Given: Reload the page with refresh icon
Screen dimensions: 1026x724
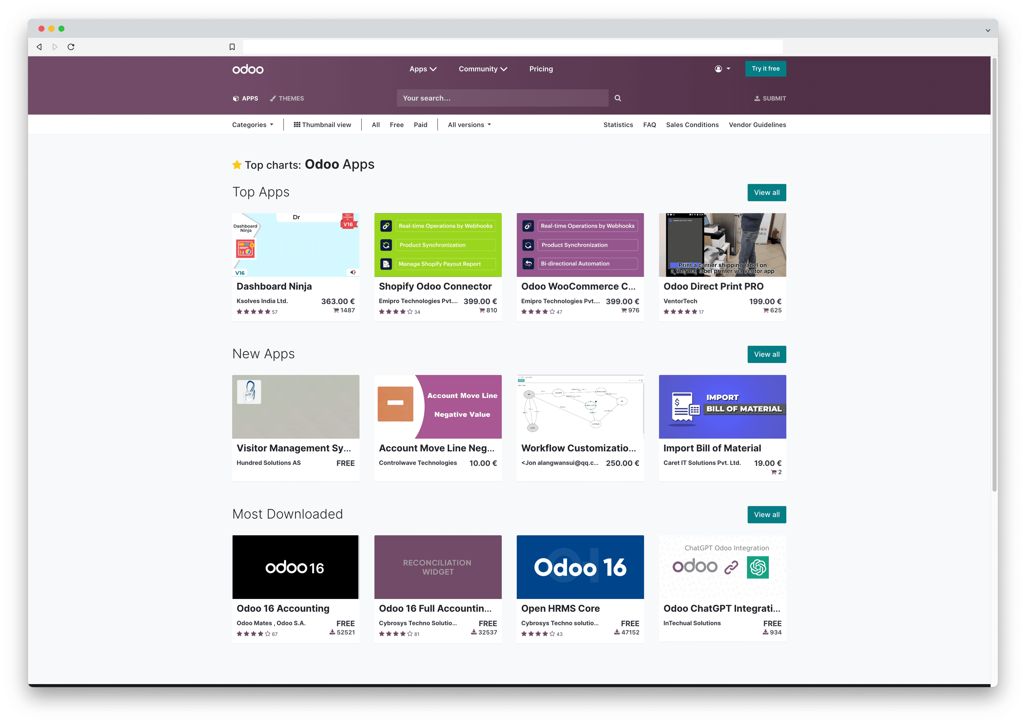Looking at the screenshot, I should tap(71, 47).
